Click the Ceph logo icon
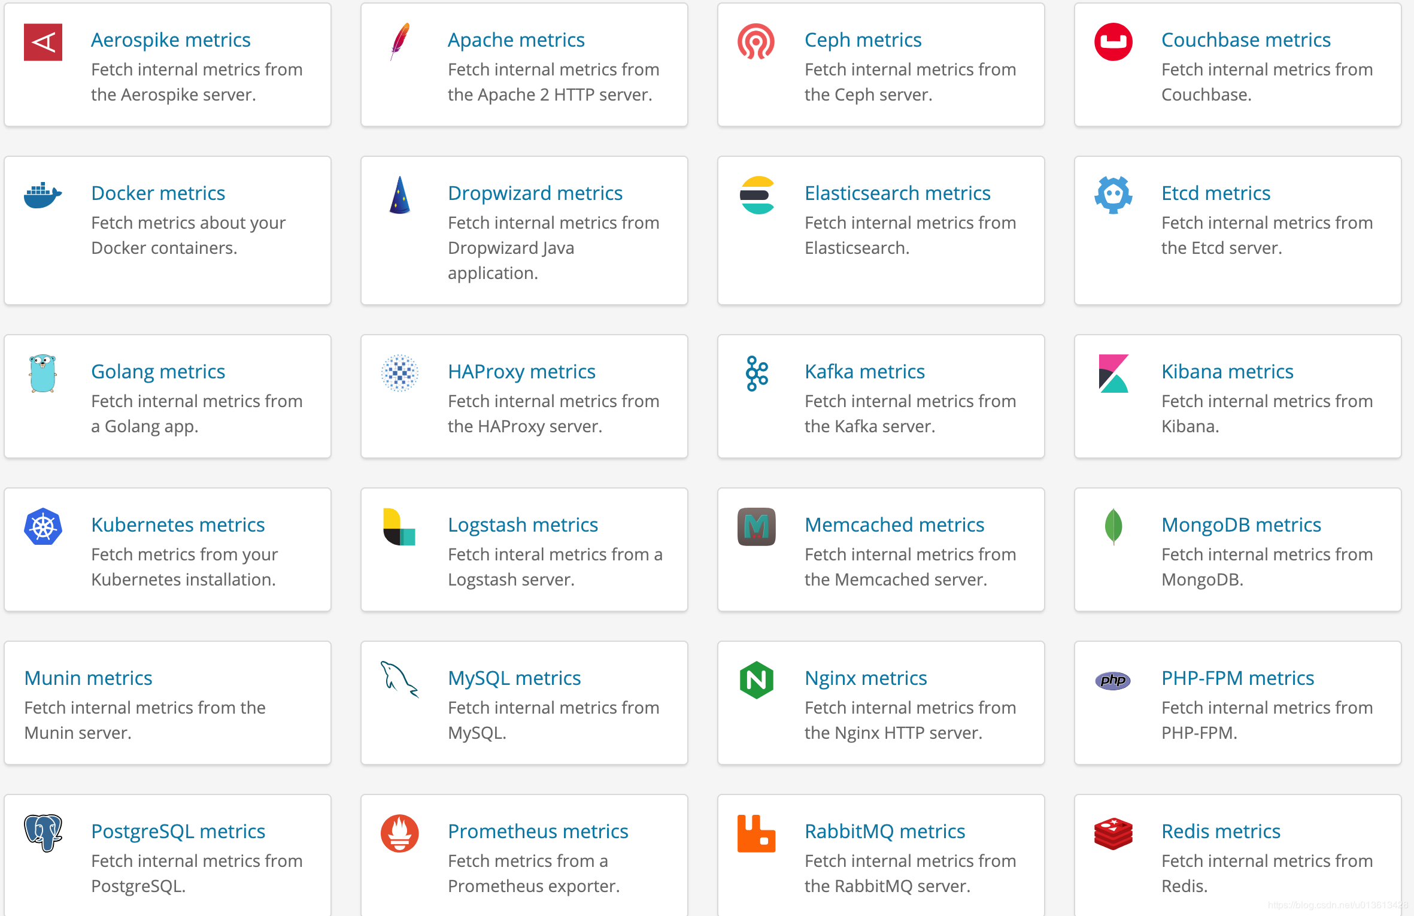Screen dimensions: 1414x916 coord(756,42)
